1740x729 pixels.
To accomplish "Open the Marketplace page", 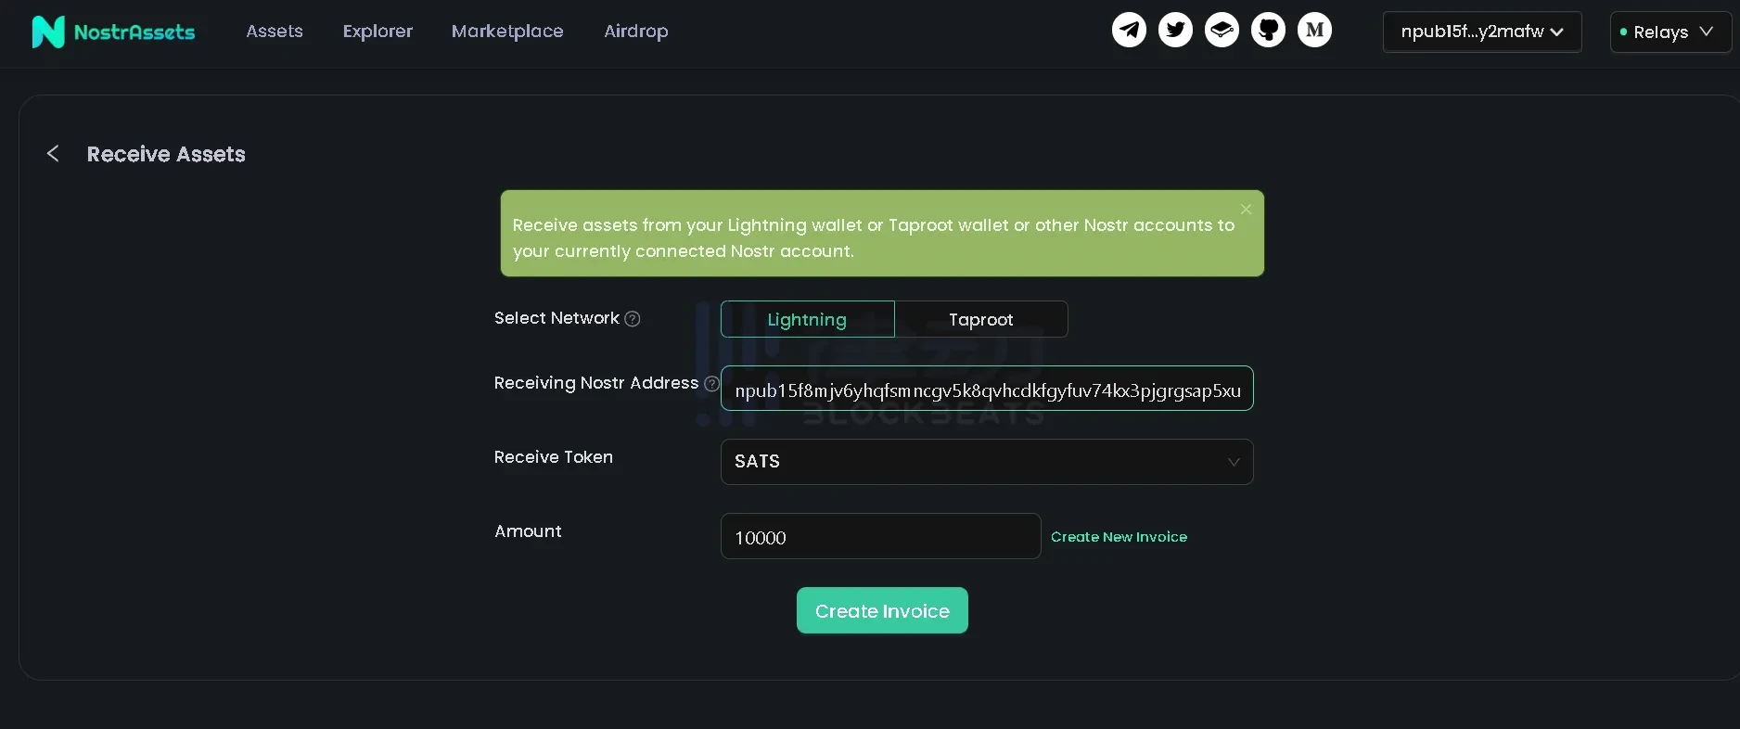I will 507,32.
